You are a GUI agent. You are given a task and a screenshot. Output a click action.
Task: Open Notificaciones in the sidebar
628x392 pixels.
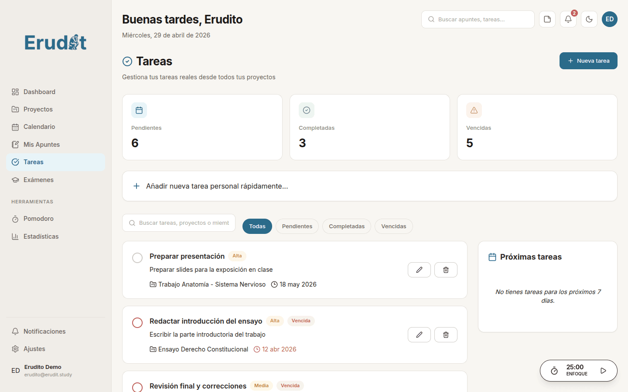[x=55, y=331]
